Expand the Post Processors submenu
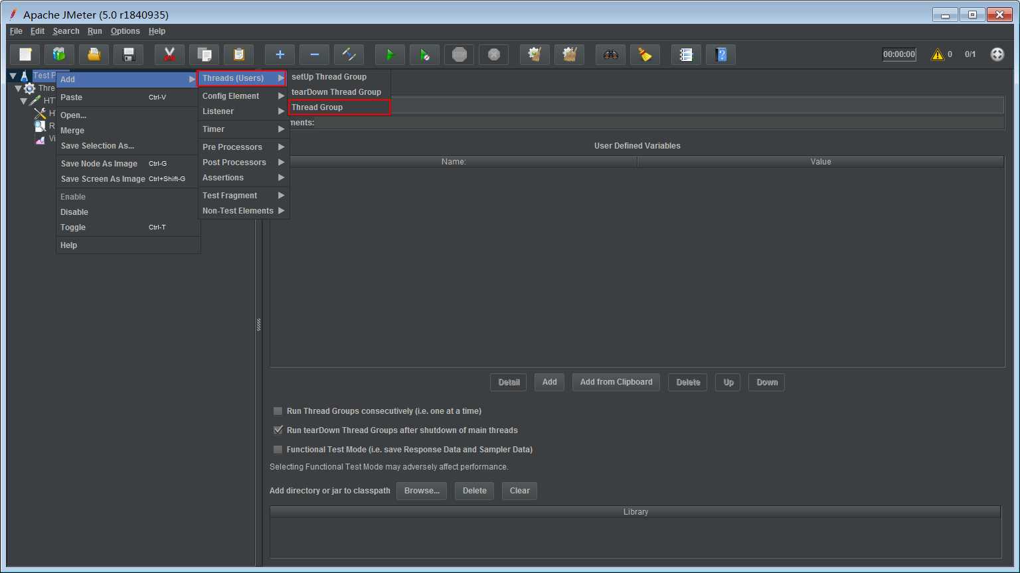The image size is (1020, 573). (244, 162)
